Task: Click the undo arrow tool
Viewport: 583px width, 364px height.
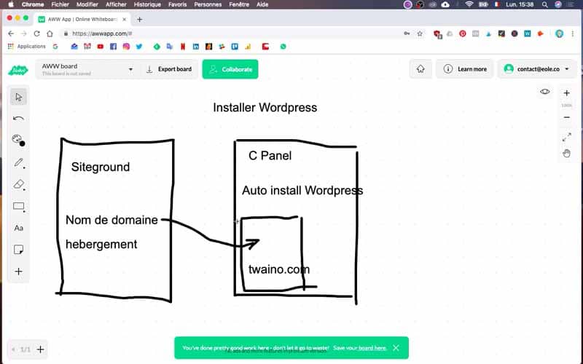Action: [18, 119]
